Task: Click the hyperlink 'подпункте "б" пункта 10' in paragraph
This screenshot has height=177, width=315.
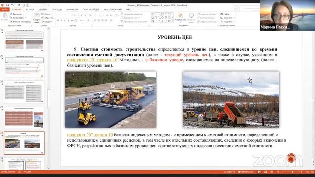Action: pos(92,60)
